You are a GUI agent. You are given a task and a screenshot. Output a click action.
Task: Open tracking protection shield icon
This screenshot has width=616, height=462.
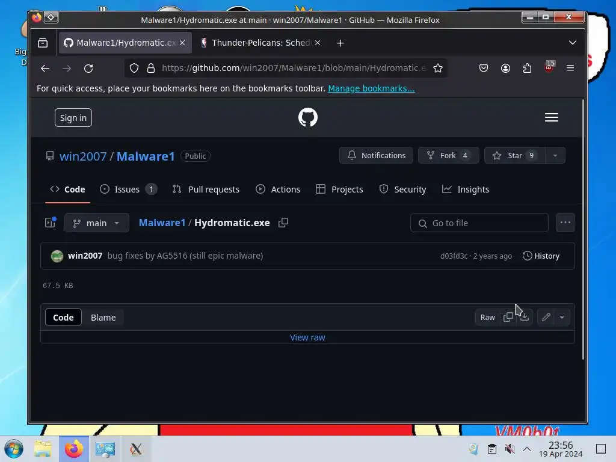[x=134, y=69]
